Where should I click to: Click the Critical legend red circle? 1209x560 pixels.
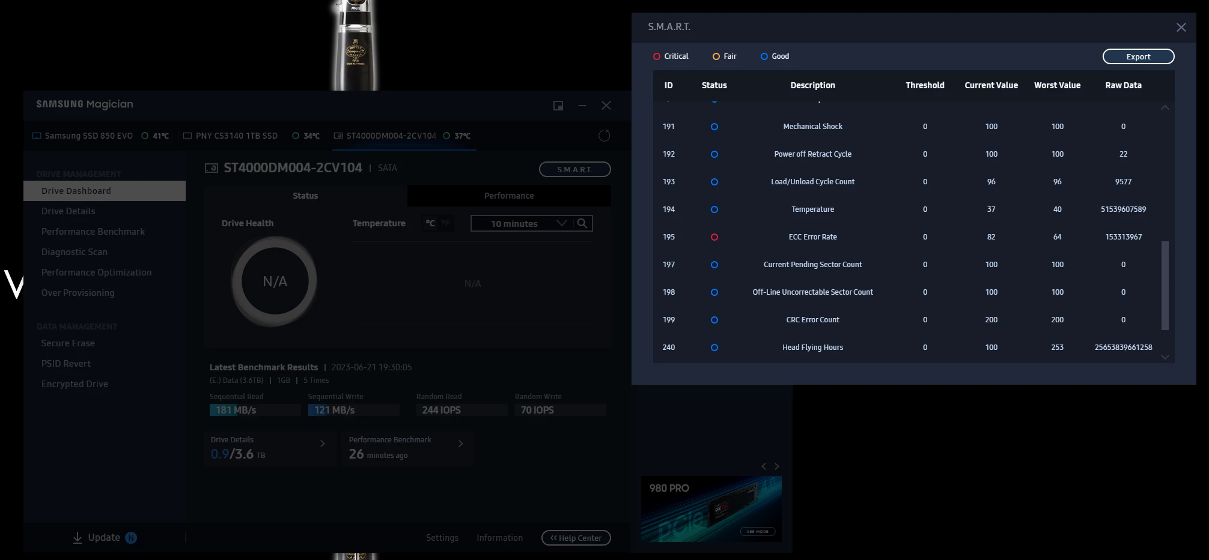coord(656,56)
